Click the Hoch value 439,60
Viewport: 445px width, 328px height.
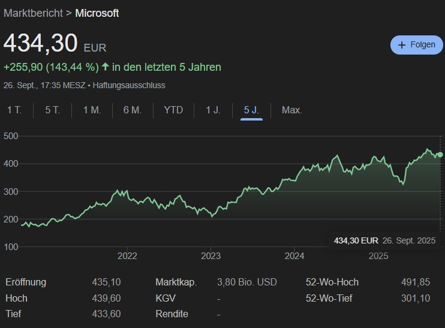coord(106,298)
